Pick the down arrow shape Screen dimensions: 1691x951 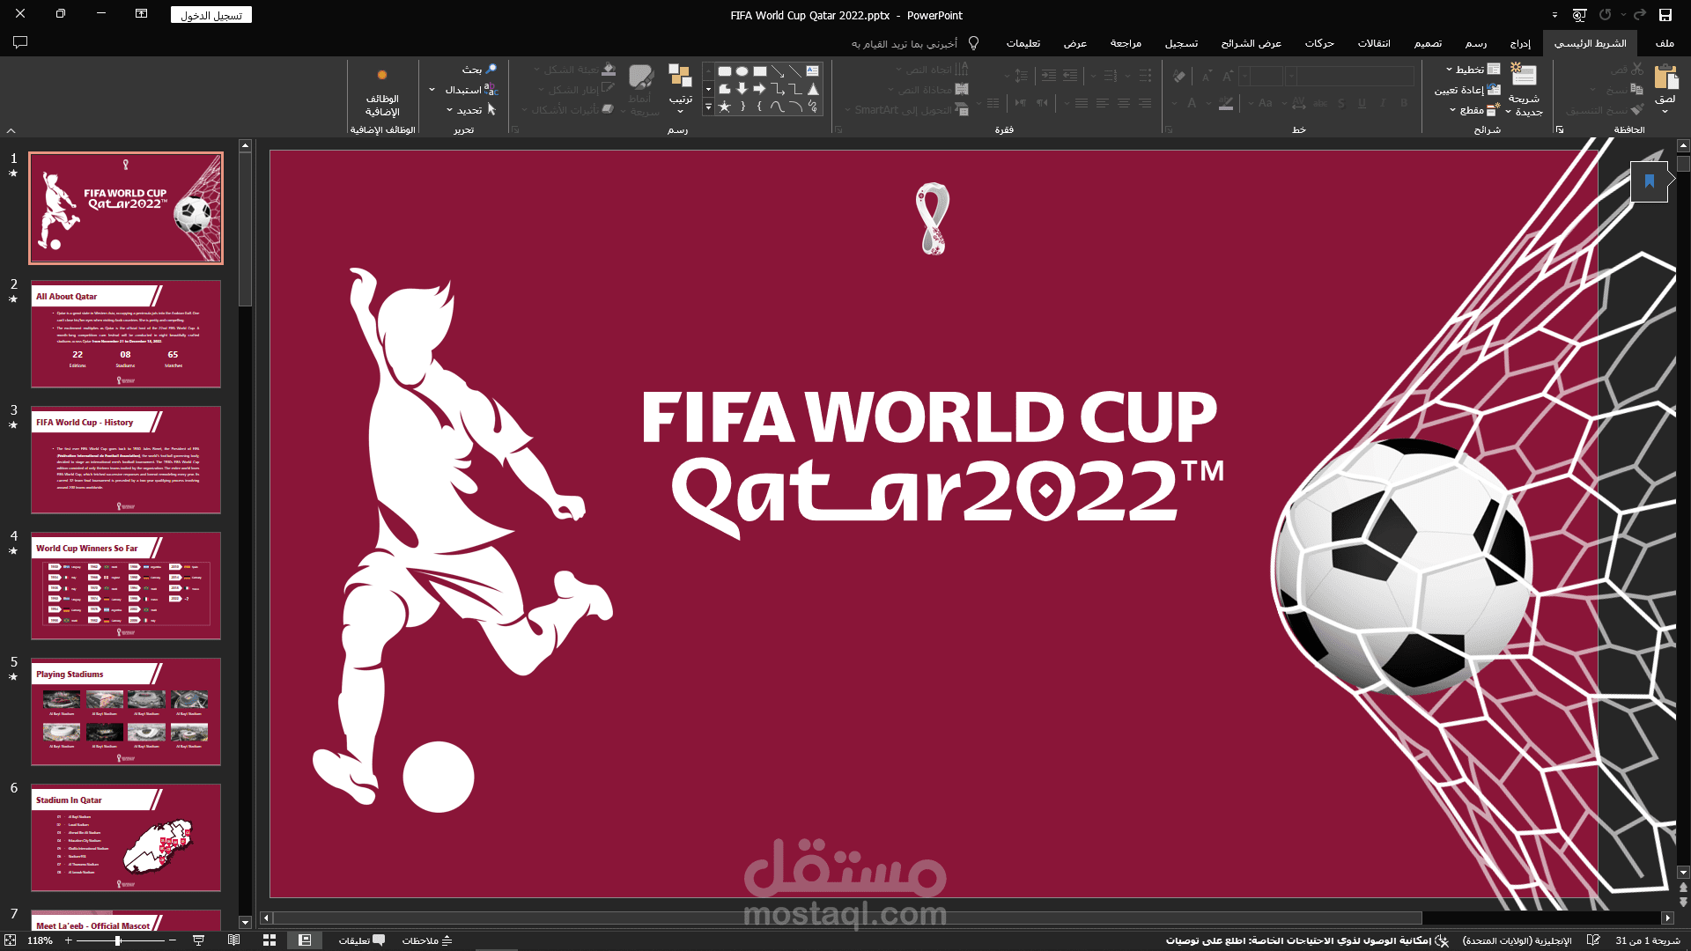[x=742, y=89]
